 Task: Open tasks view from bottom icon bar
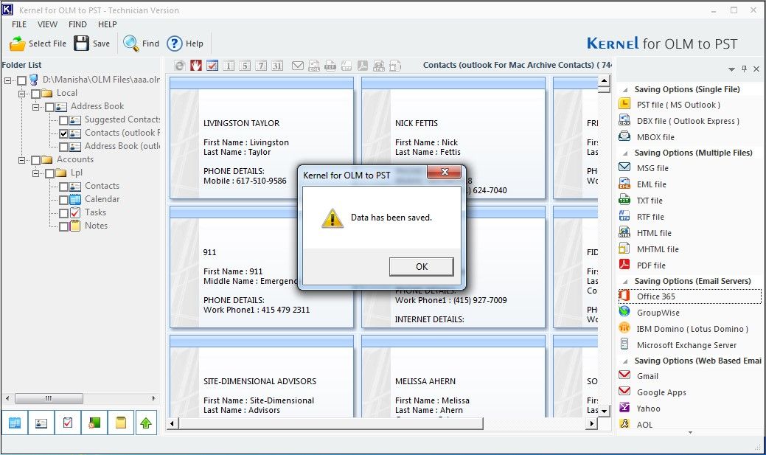67,423
